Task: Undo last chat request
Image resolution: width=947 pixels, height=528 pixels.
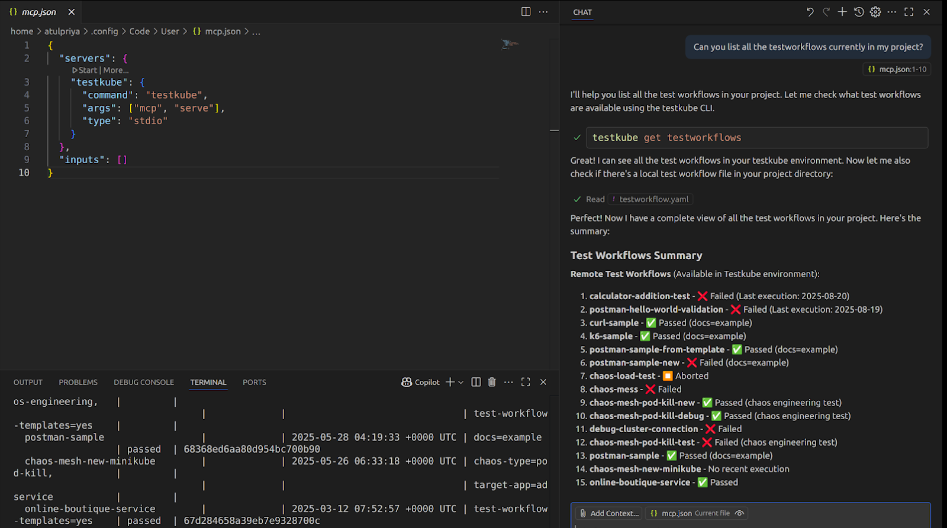Action: [810, 12]
